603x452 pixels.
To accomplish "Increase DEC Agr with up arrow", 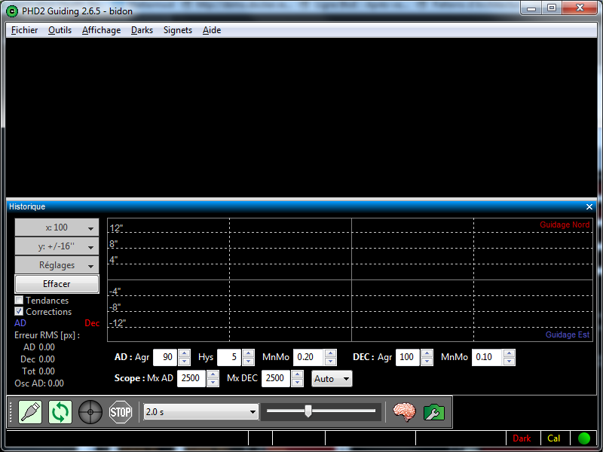I will tap(427, 353).
